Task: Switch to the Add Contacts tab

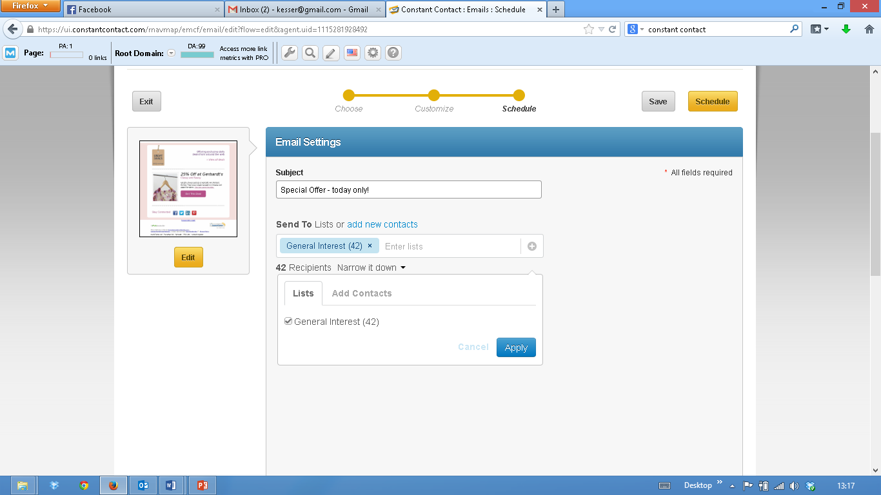Action: (362, 293)
